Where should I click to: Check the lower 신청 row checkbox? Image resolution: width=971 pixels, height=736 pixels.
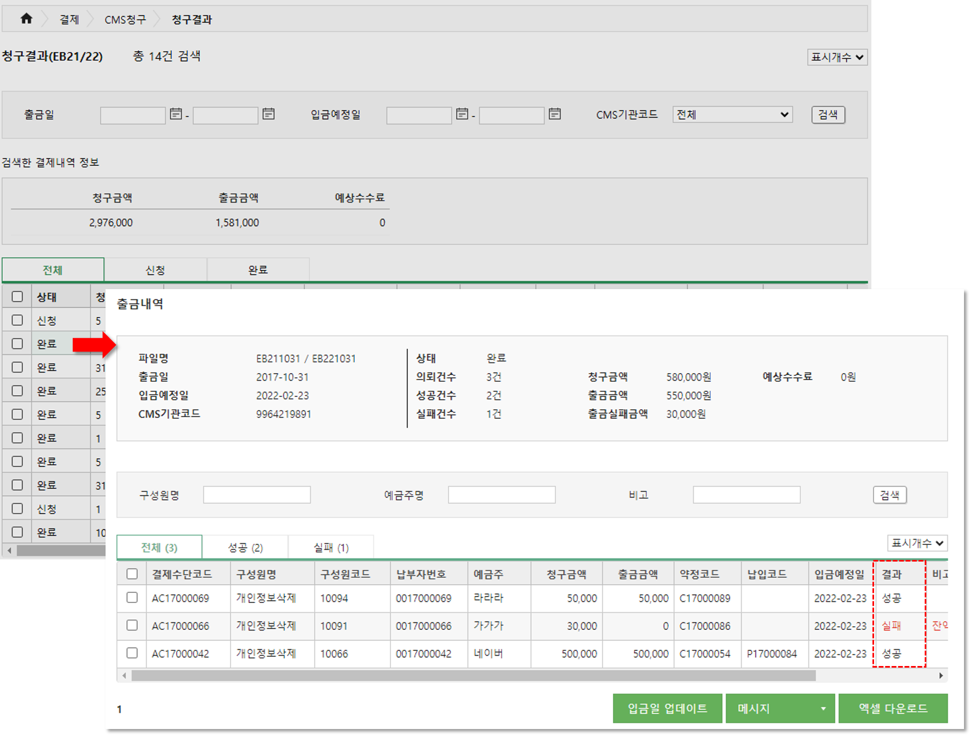(x=17, y=508)
